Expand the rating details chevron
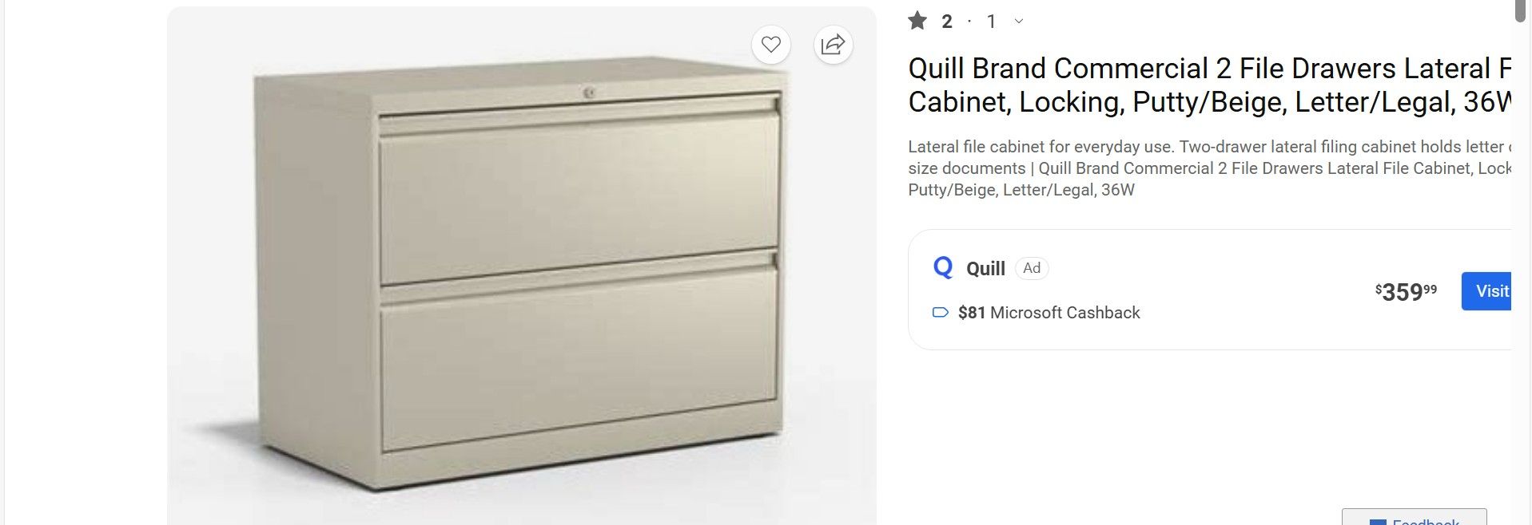 [x=1018, y=22]
